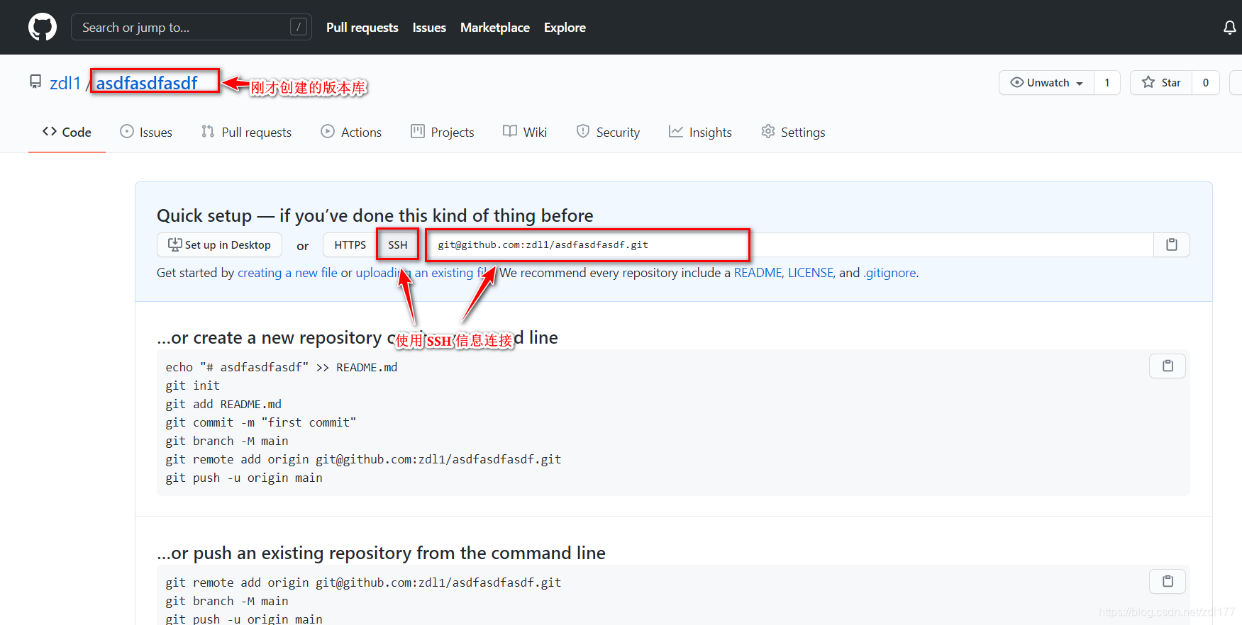Click the Code tab brackets icon
Viewport: 1242px width, 625px height.
[50, 131]
